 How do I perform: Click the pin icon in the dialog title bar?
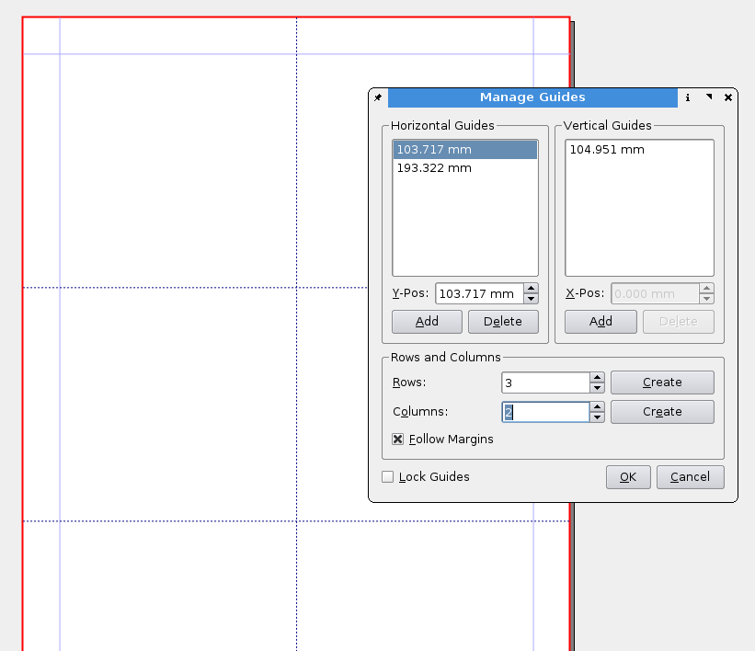tap(378, 97)
